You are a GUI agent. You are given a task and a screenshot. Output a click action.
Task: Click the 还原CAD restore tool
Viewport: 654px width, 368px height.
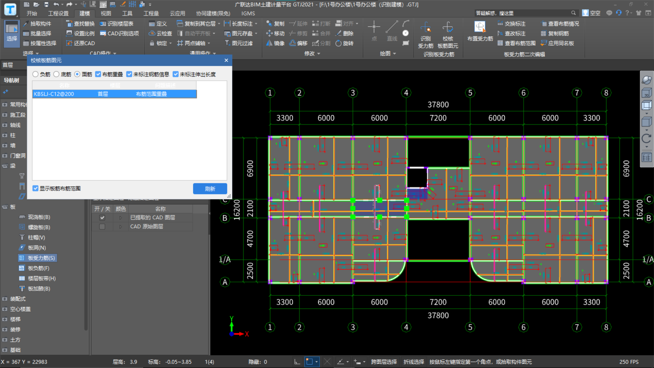tap(80, 43)
